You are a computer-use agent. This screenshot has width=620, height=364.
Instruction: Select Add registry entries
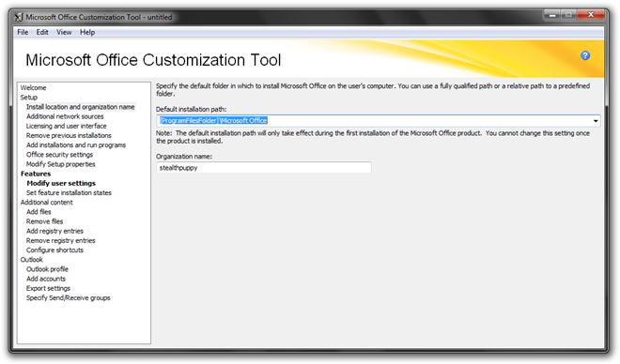(x=54, y=231)
